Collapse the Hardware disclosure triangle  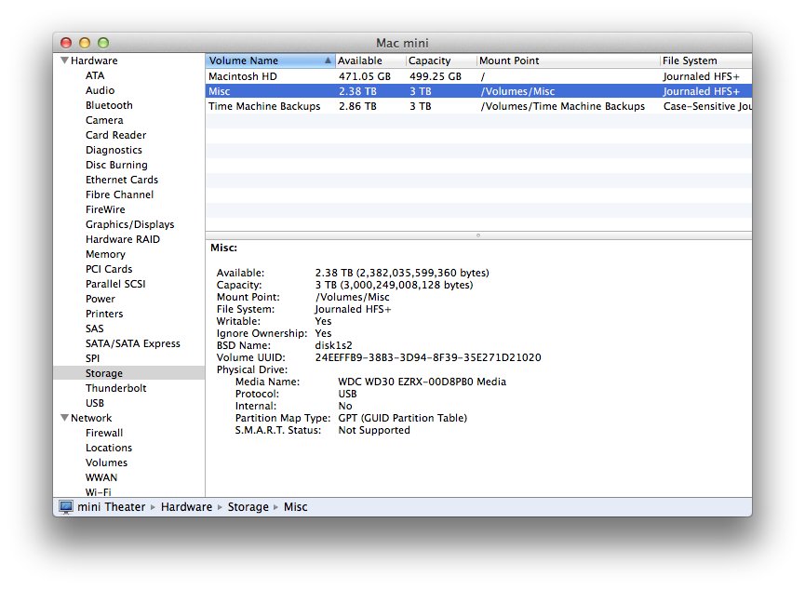click(x=64, y=60)
